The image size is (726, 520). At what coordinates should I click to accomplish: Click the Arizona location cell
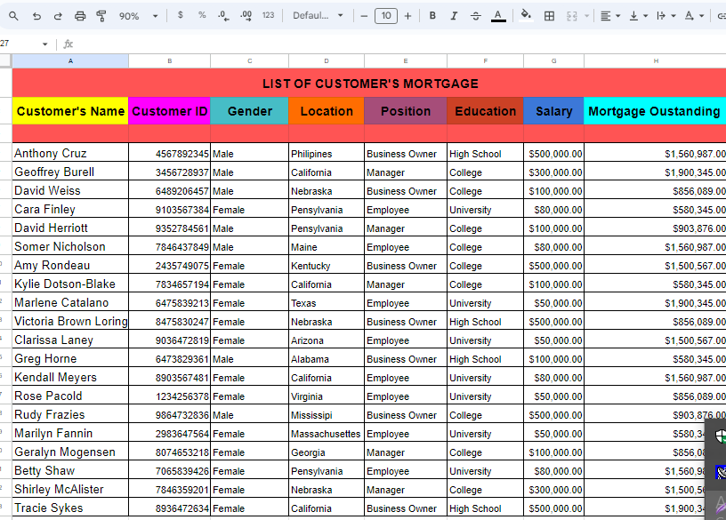click(x=327, y=340)
